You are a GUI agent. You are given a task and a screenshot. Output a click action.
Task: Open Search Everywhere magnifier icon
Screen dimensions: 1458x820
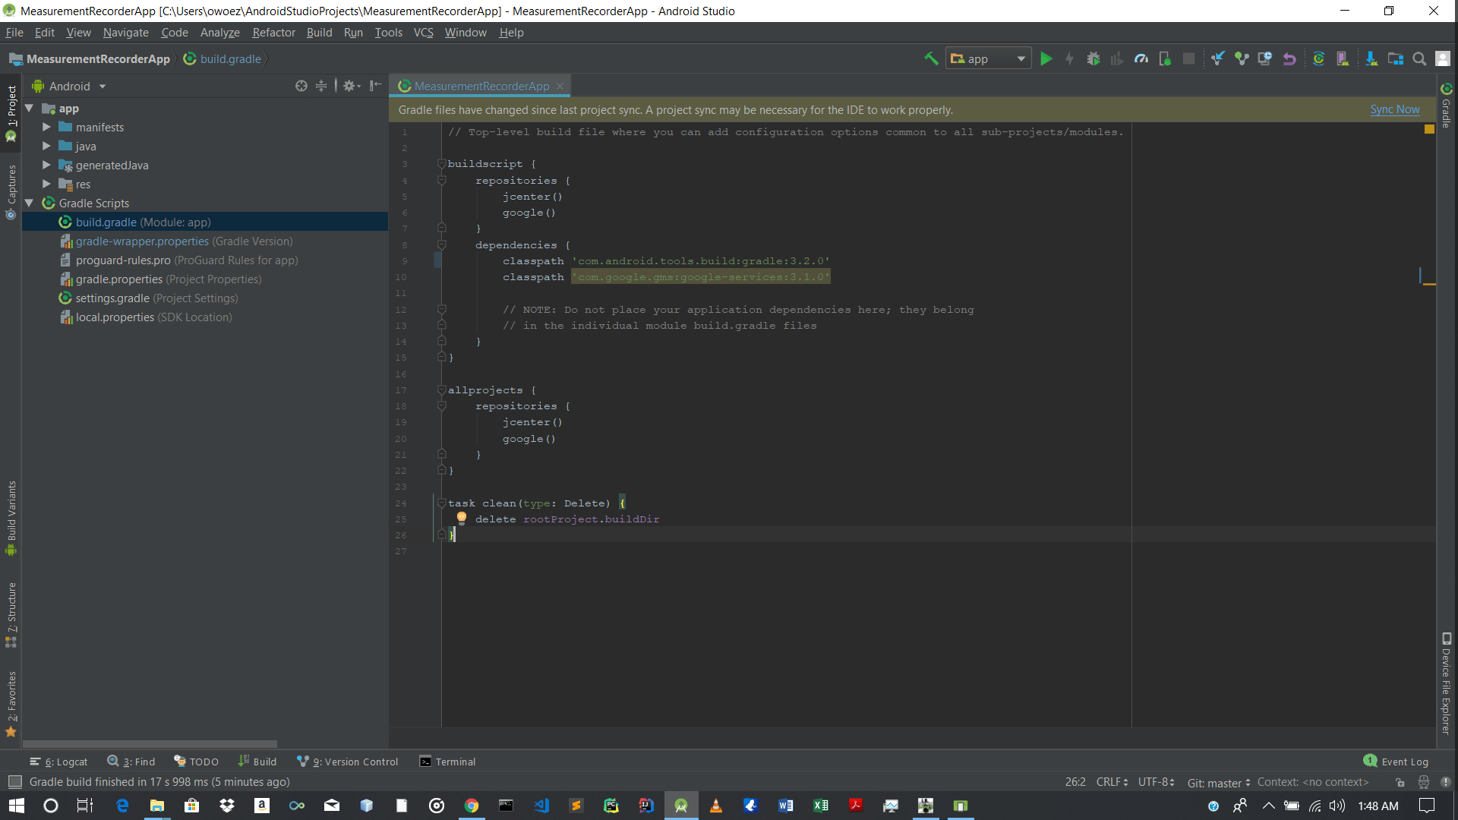(x=1419, y=58)
